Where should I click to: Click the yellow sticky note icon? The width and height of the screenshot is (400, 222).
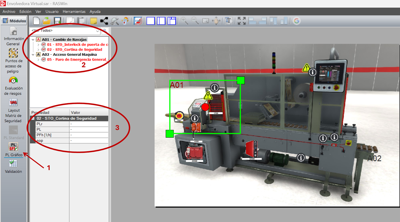coord(93,21)
